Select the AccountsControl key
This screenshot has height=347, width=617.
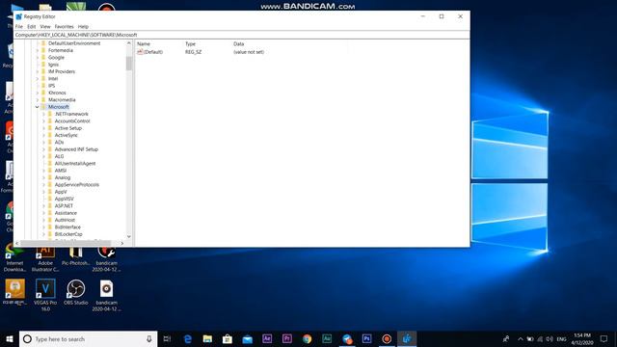point(72,121)
